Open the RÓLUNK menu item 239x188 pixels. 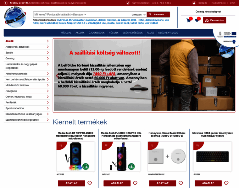114,33
